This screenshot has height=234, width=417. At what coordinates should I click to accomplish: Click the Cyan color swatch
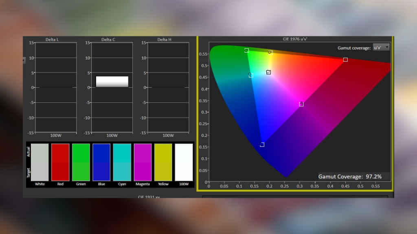coord(122,162)
